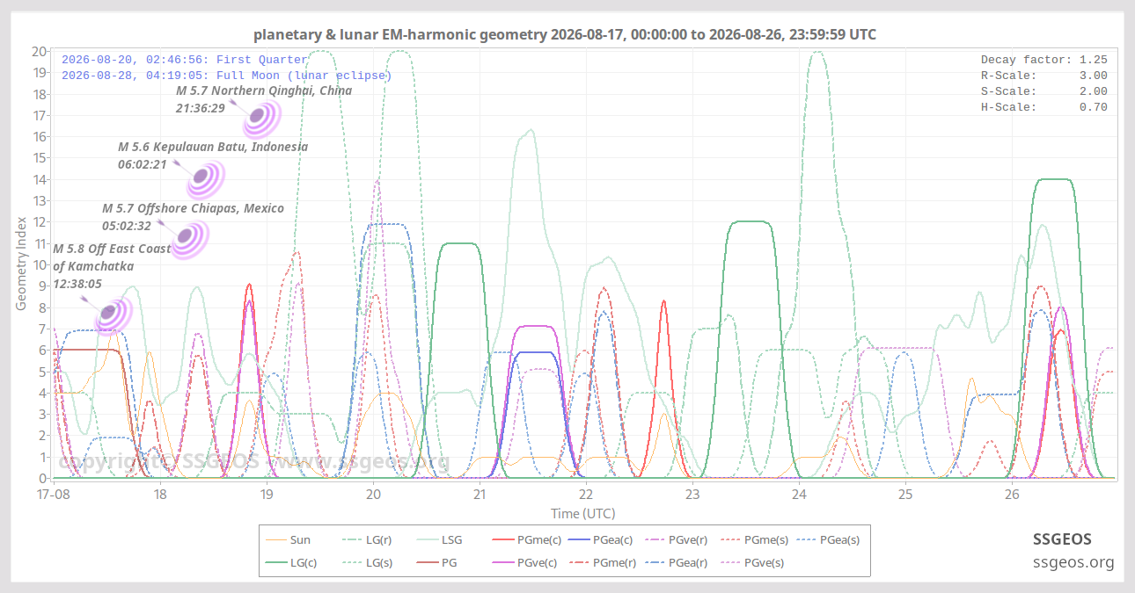Screen dimensions: 1135x593
Task: Toggle the LG(r) legend entry
Action: pos(365,540)
